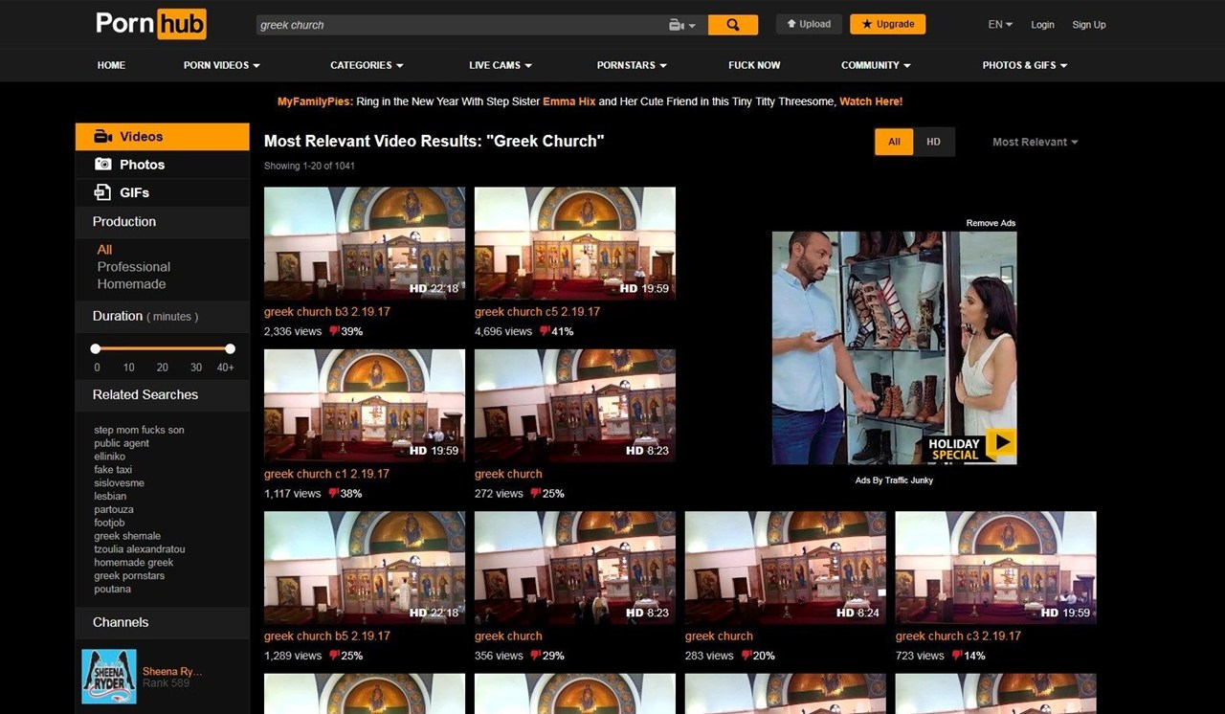Image resolution: width=1225 pixels, height=714 pixels.
Task: Click the orange magnifier search button
Action: [x=732, y=25]
